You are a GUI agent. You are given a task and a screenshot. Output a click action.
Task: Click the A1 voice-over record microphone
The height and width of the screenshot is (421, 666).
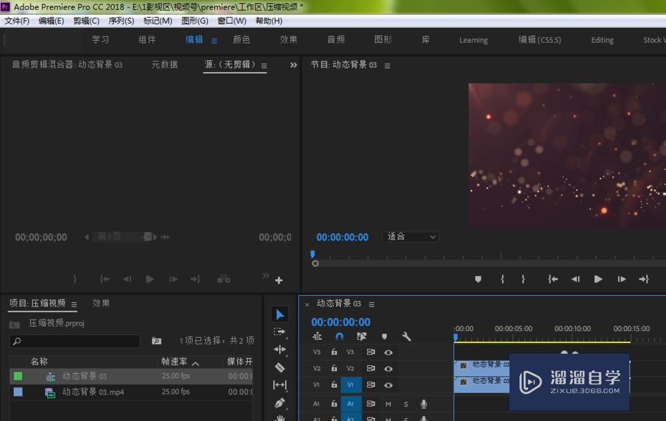pos(424,404)
